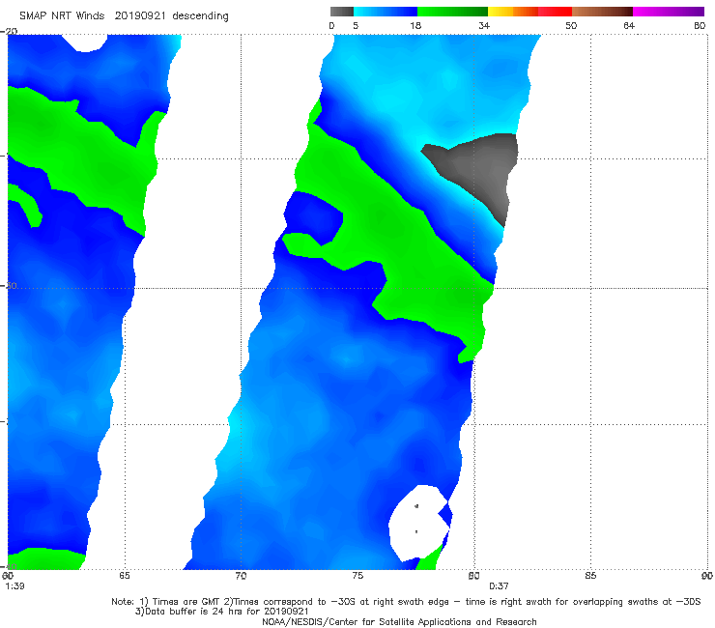Select the longitude axis label "70"

click(241, 576)
